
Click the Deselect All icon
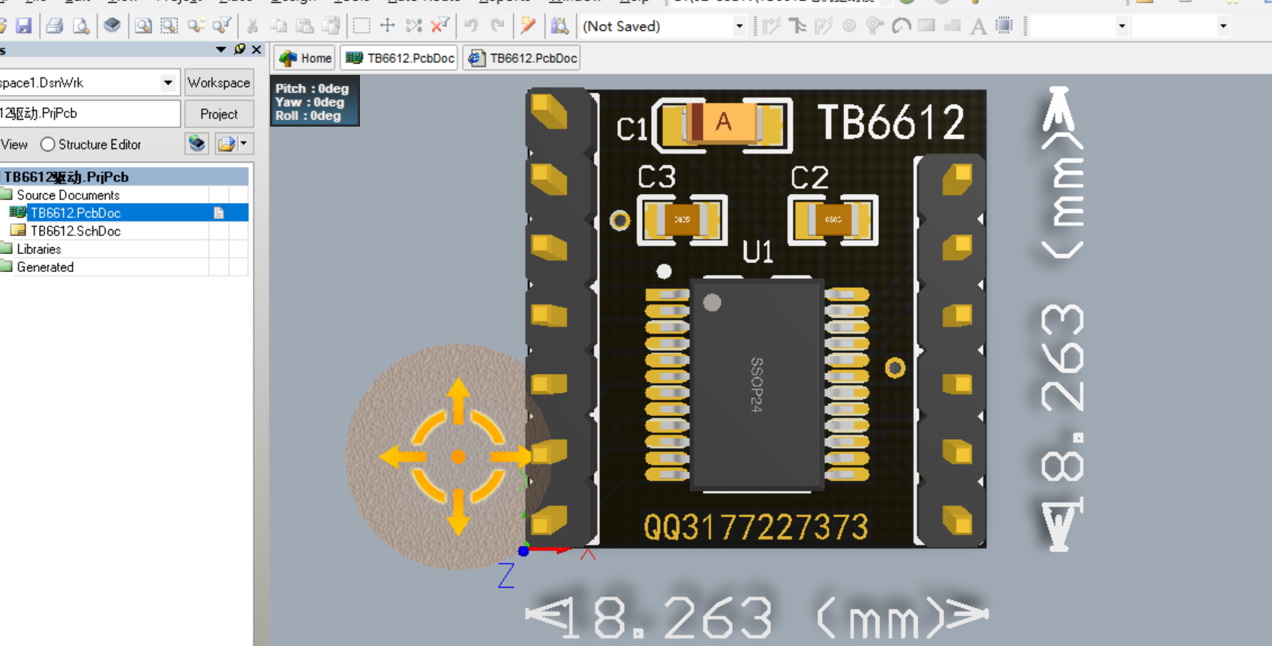(x=414, y=26)
